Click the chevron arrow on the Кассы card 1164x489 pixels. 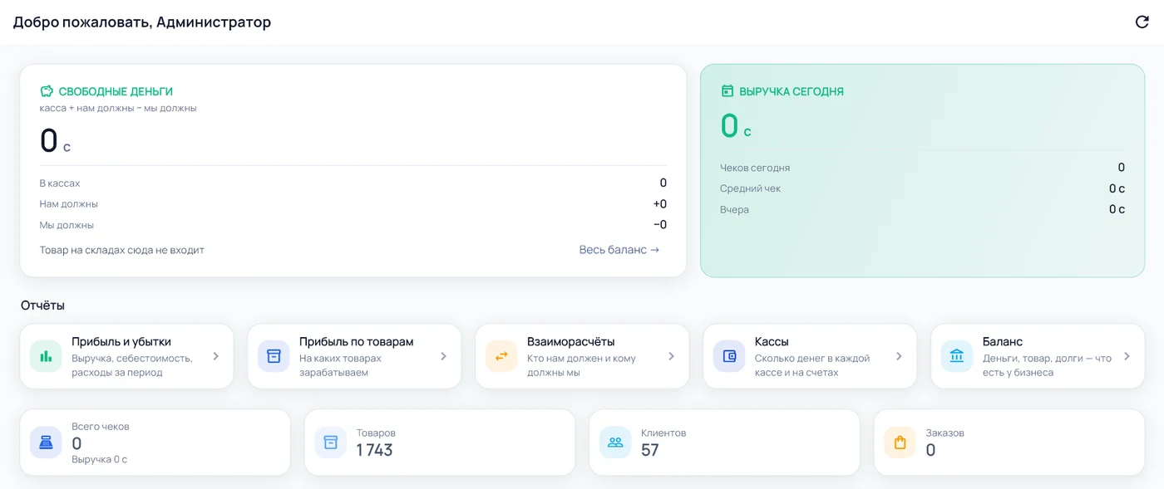coord(899,356)
